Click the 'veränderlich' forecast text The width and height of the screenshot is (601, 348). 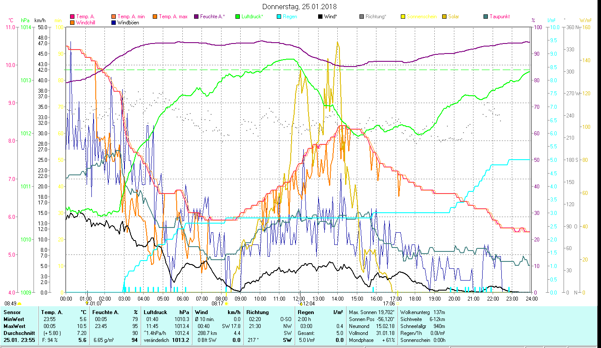coord(157,340)
